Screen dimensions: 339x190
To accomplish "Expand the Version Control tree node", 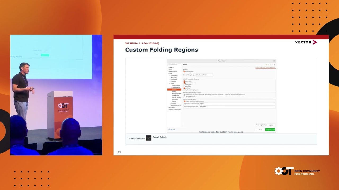I will click(168, 110).
